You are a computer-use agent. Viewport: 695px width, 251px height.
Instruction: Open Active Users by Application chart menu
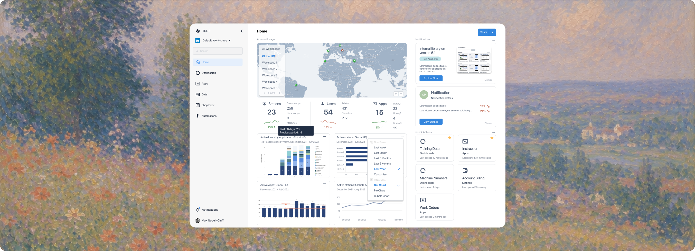(324, 137)
